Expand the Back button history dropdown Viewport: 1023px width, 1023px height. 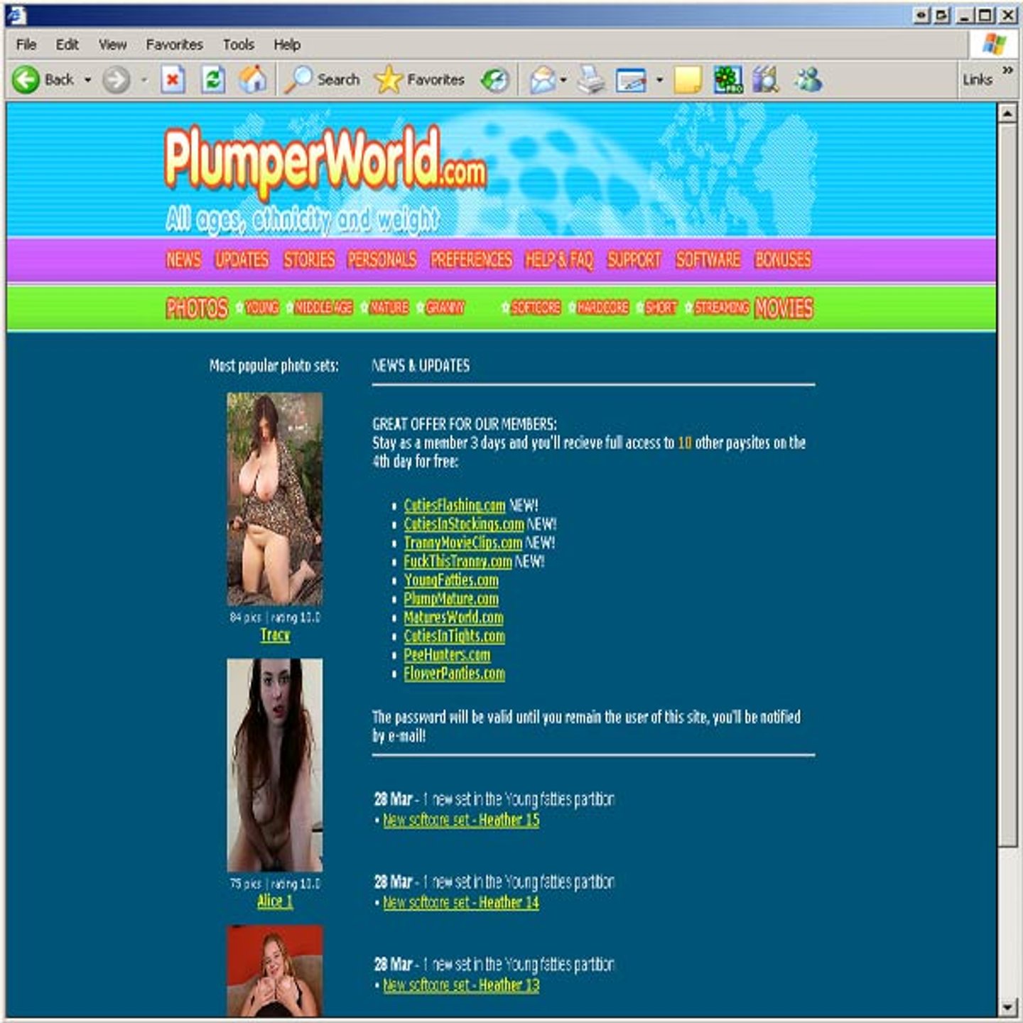coord(88,80)
